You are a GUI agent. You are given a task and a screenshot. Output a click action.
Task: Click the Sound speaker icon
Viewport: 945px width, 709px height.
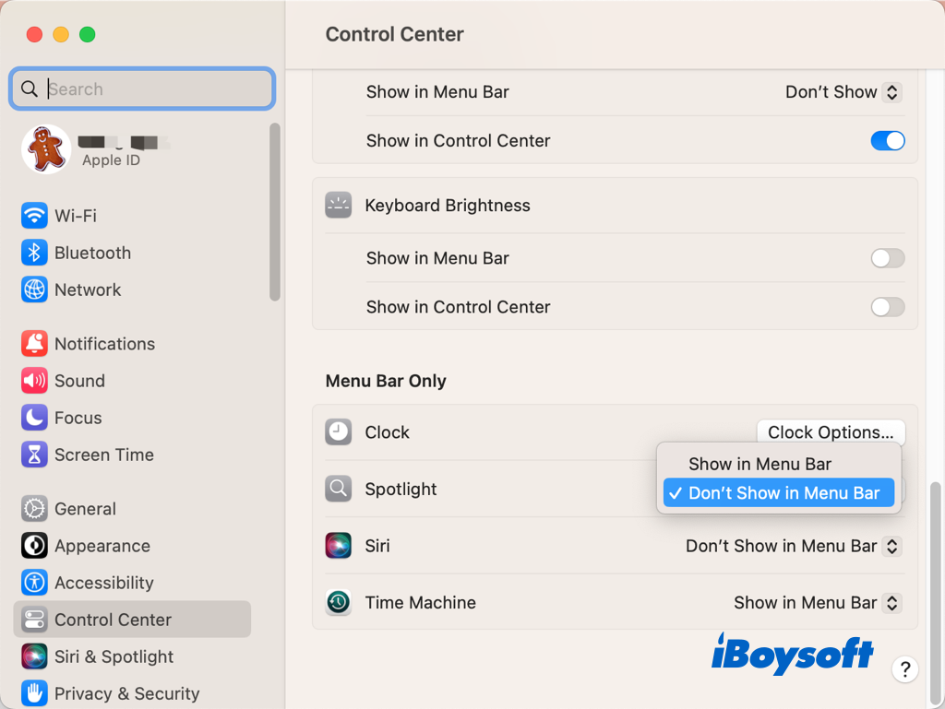(x=34, y=381)
